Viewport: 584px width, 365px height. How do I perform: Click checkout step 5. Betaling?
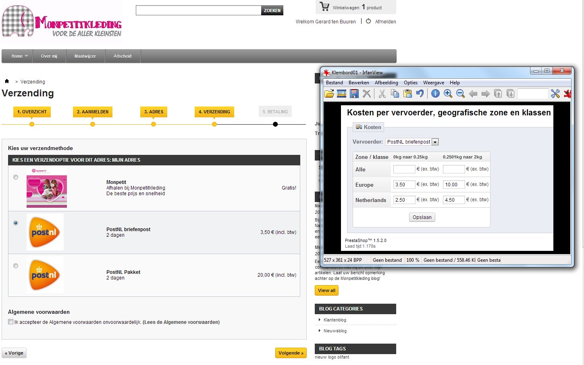275,112
